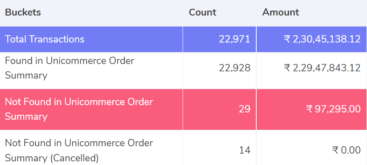Open Not Found in Unicommerce Order Summary bucket
Viewport: 367px width, 165px height.
(79, 109)
